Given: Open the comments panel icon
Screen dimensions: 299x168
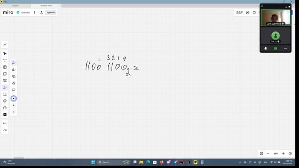Looking at the screenshot, I should (248, 13).
